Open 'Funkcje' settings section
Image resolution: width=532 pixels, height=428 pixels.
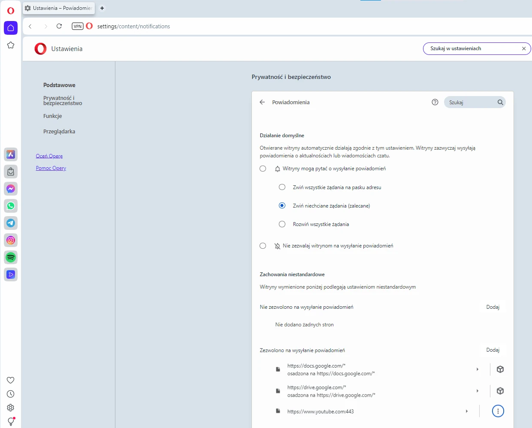point(52,116)
